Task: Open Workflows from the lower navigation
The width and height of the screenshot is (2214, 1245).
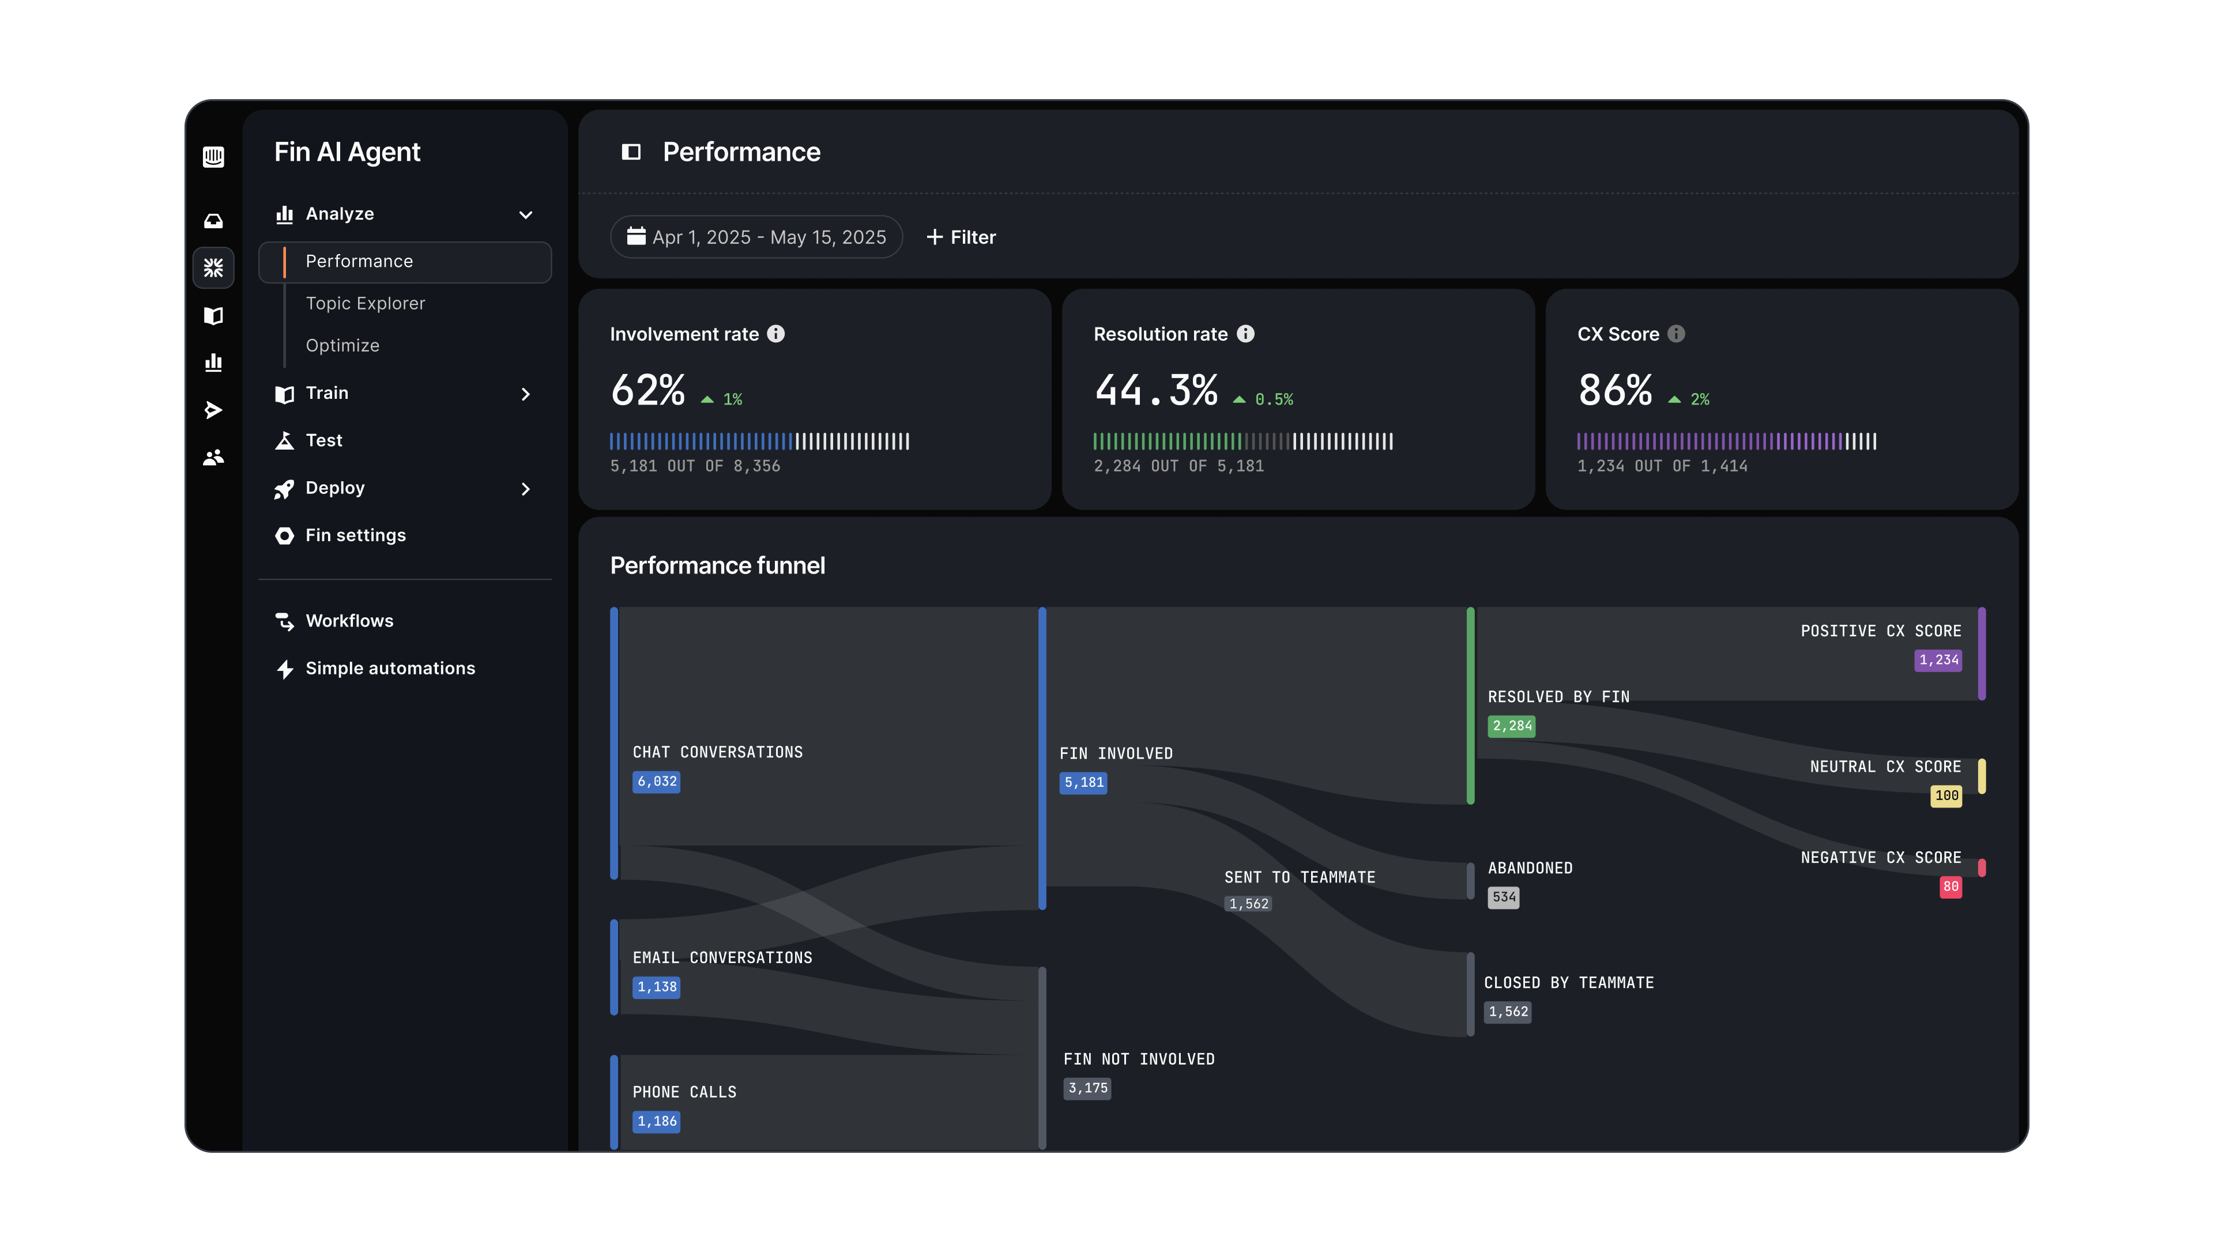Action: (x=349, y=620)
